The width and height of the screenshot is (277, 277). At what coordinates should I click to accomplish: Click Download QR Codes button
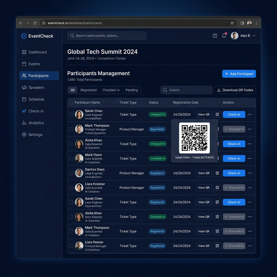tap(235, 90)
